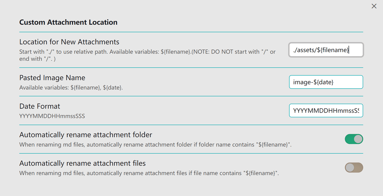This screenshot has width=383, height=196.
Task: Click the "Location for New Attachments" setting title
Action: pos(69,42)
